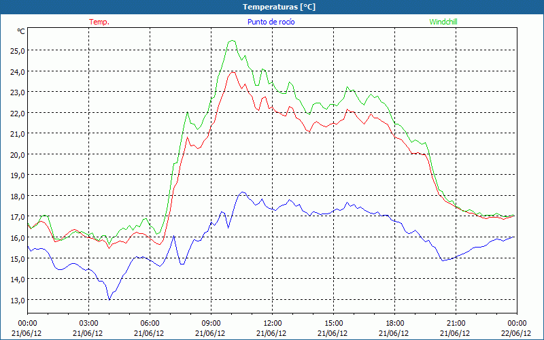Screen dimensions: 544x340
Task: Click the 22,0 y-axis value
Action: [x=17, y=113]
